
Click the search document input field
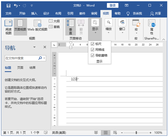[21, 58]
